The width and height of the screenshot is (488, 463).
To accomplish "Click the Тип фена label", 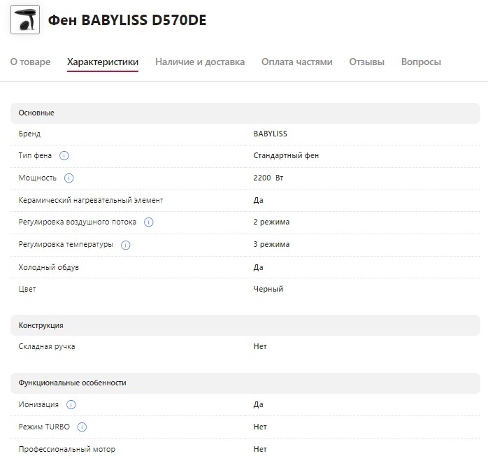I will tap(35, 155).
